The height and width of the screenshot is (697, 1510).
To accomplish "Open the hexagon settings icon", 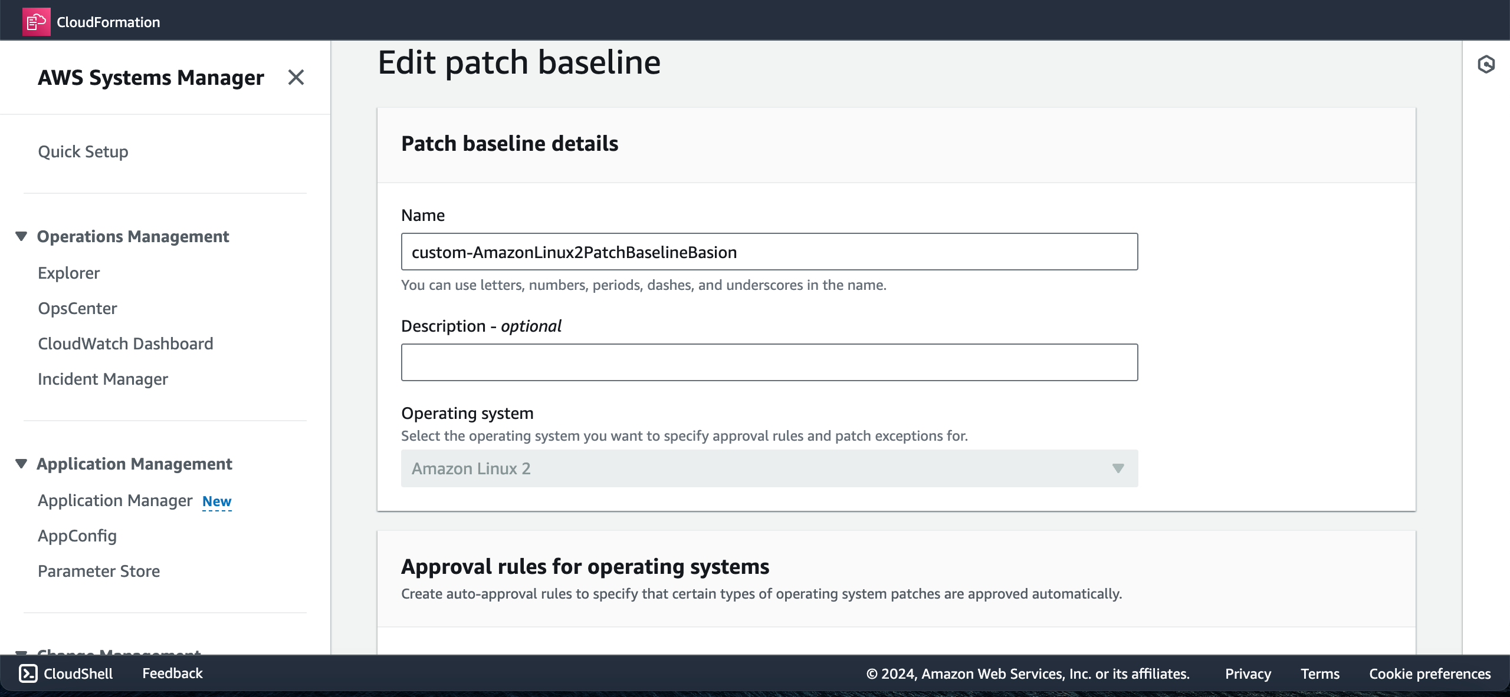I will [1486, 64].
